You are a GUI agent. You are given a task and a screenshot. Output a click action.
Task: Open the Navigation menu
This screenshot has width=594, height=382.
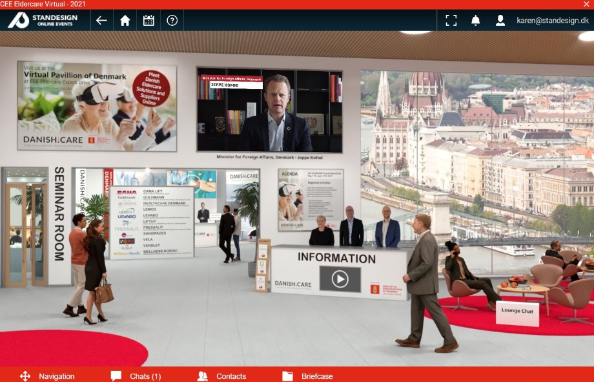pyautogui.click(x=48, y=376)
